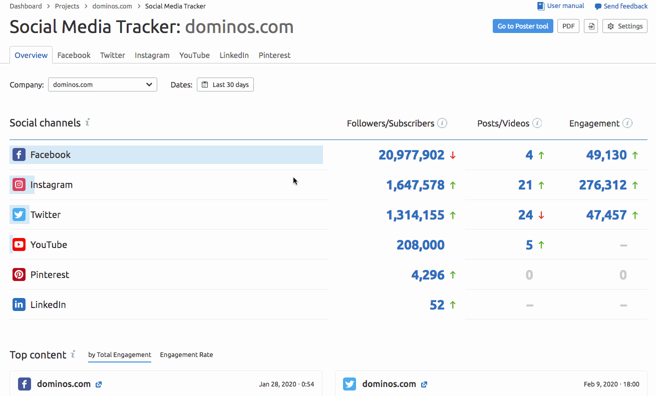Switch to the Facebook tab

74,55
